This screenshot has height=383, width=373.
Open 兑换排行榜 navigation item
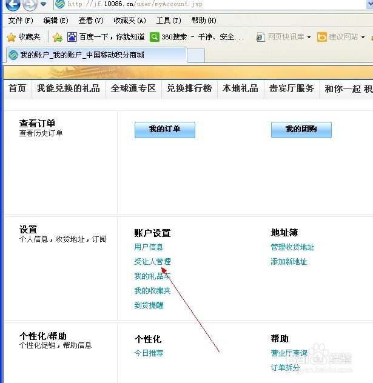[189, 88]
